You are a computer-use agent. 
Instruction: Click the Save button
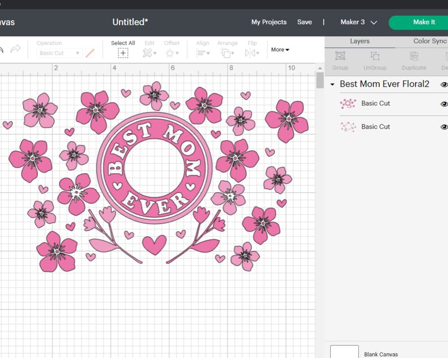click(x=305, y=22)
